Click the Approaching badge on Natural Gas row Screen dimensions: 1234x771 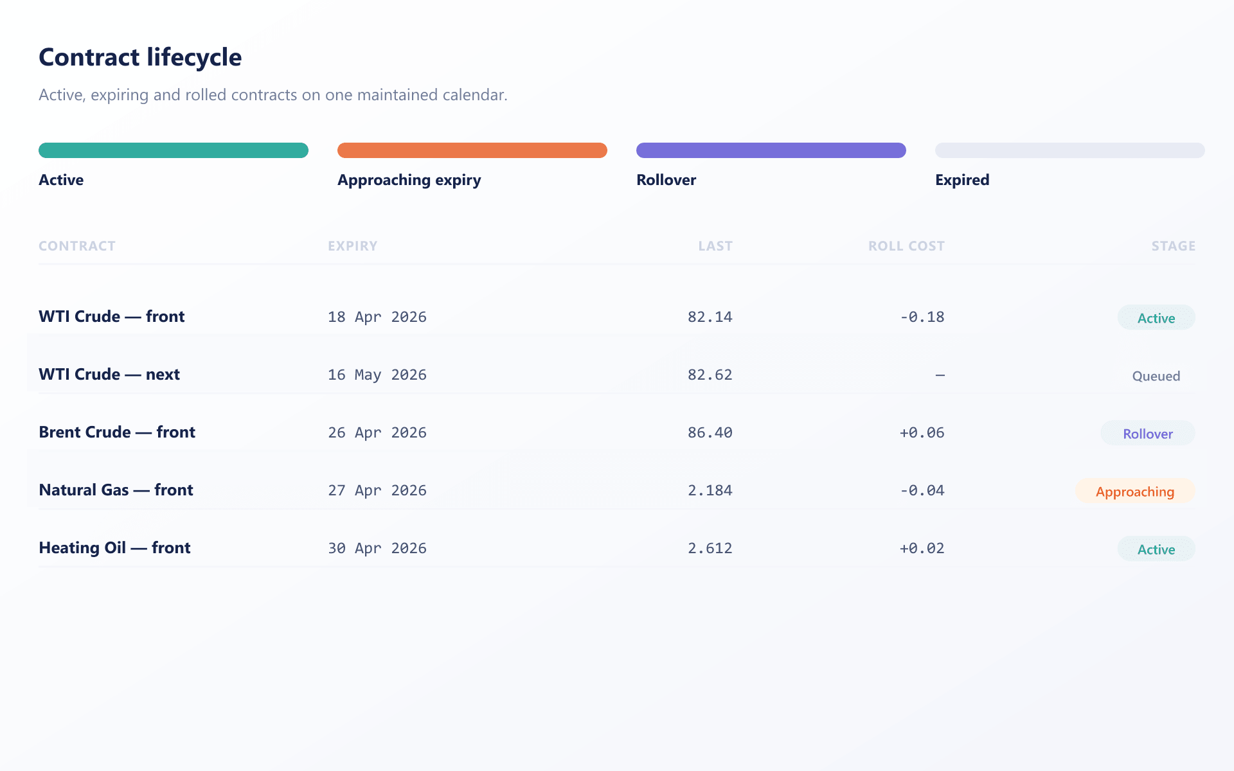1135,491
